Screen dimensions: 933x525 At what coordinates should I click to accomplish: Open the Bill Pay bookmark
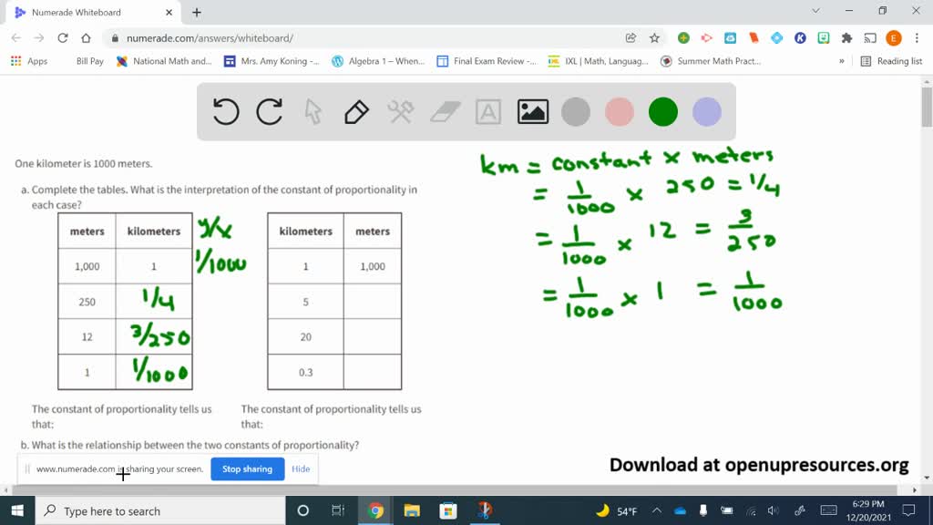pyautogui.click(x=90, y=61)
